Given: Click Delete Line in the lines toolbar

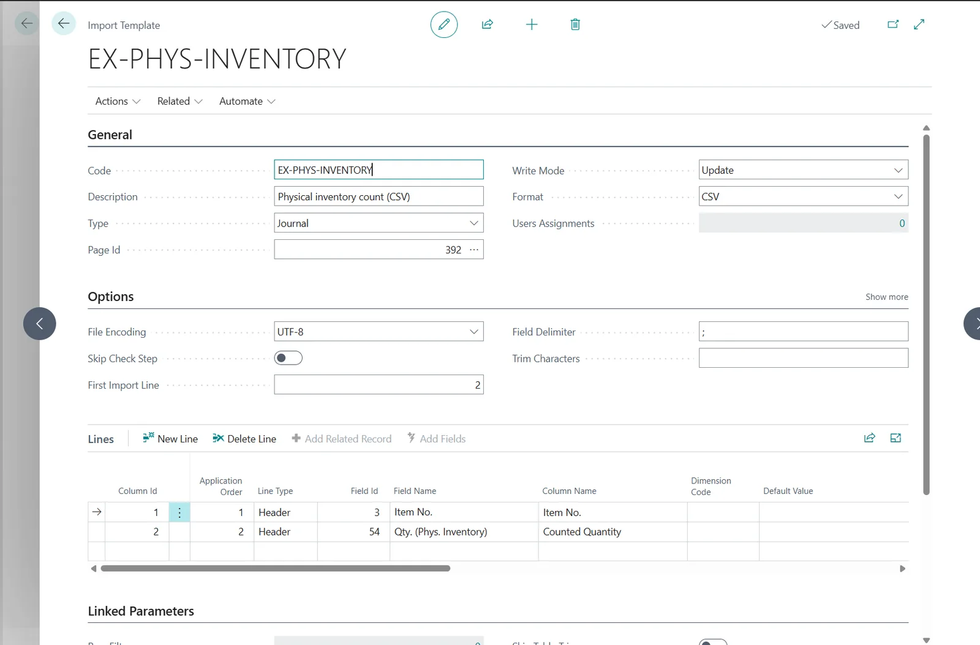Looking at the screenshot, I should click(244, 439).
